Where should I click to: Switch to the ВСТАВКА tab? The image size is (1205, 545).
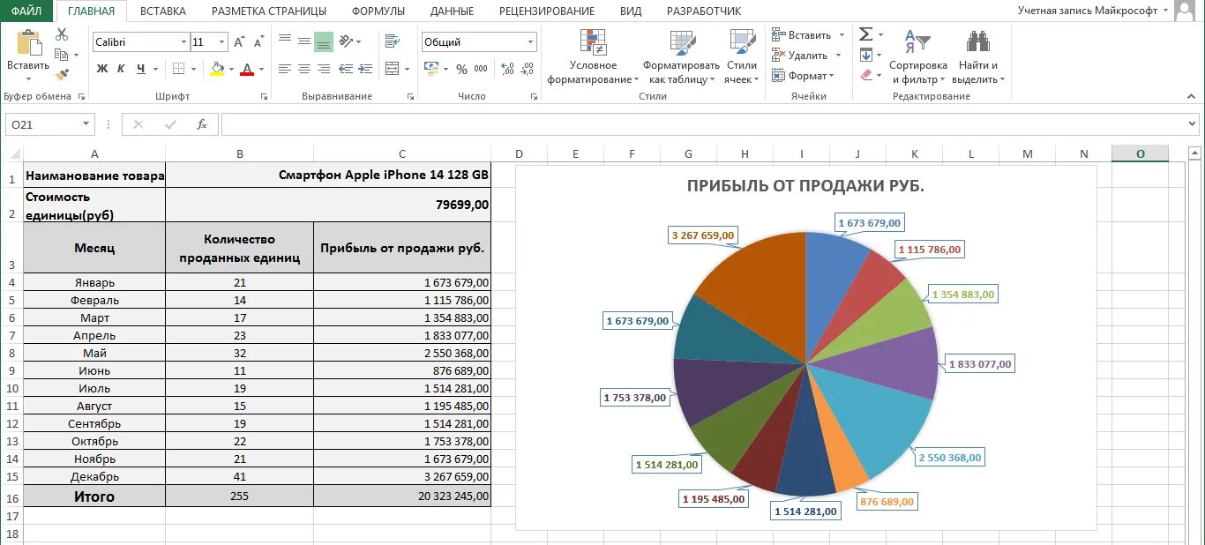click(x=163, y=11)
